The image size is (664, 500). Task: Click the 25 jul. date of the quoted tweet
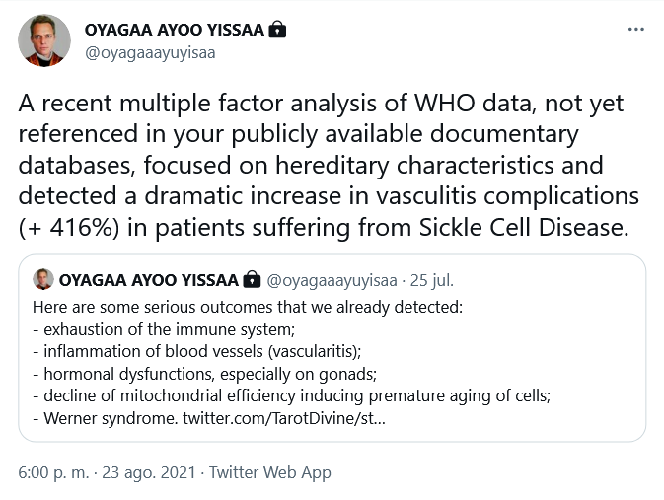432,280
